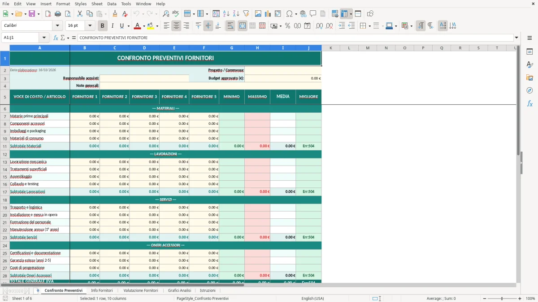Open the sidebar Styles panel icon

(x=529, y=64)
